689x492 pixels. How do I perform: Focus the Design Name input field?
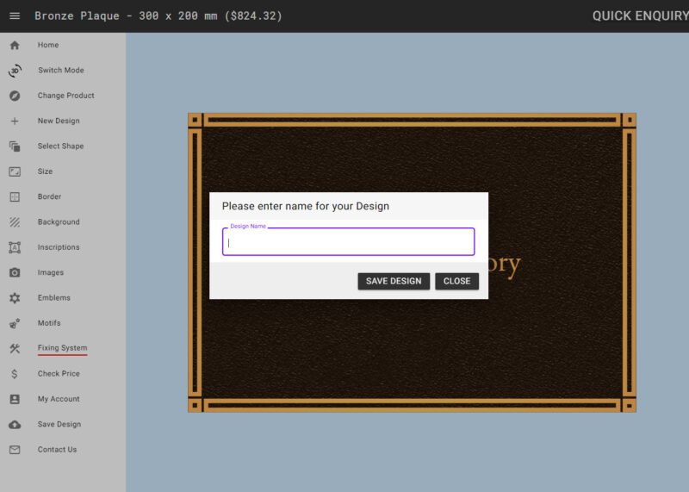point(349,241)
